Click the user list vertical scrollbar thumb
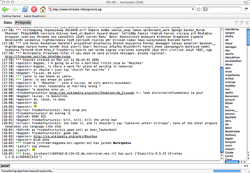Screen dimensions: 250x173 (x=248, y=37)
